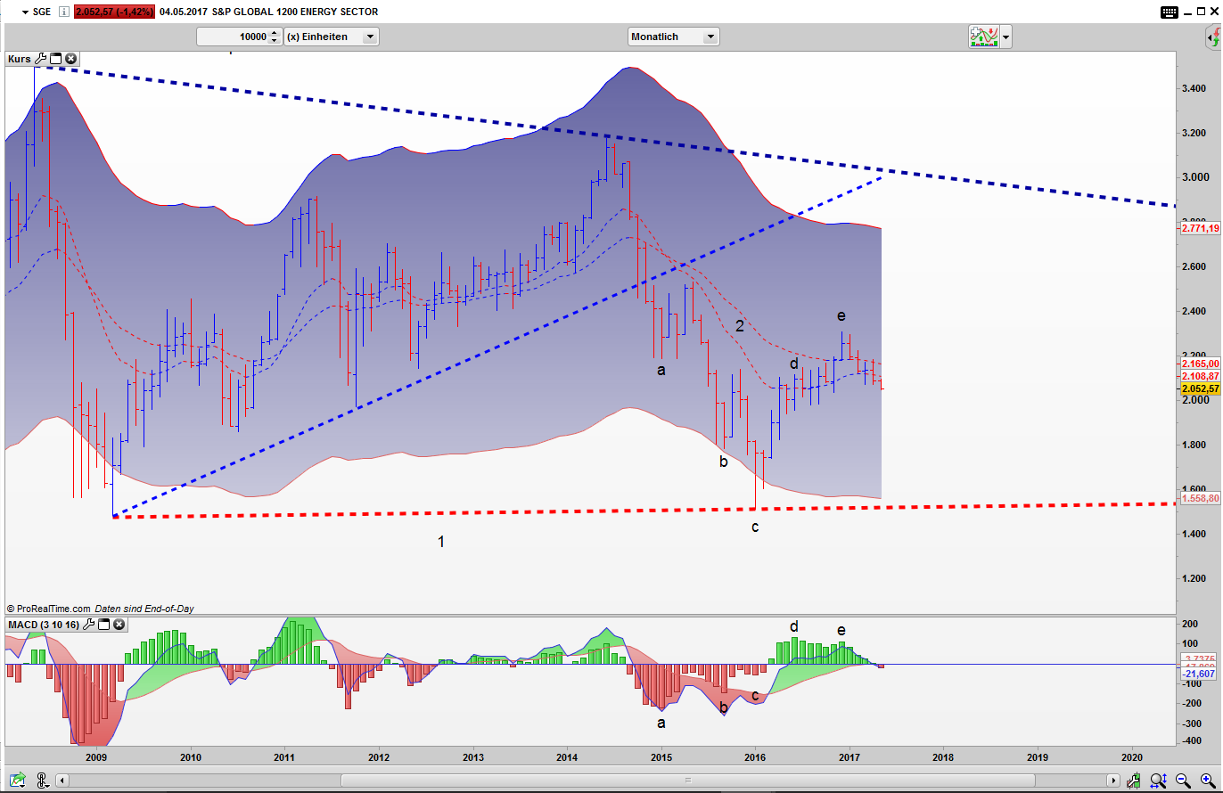Open the Einheiten units dropdown
This screenshot has width=1223, height=793.
point(370,37)
